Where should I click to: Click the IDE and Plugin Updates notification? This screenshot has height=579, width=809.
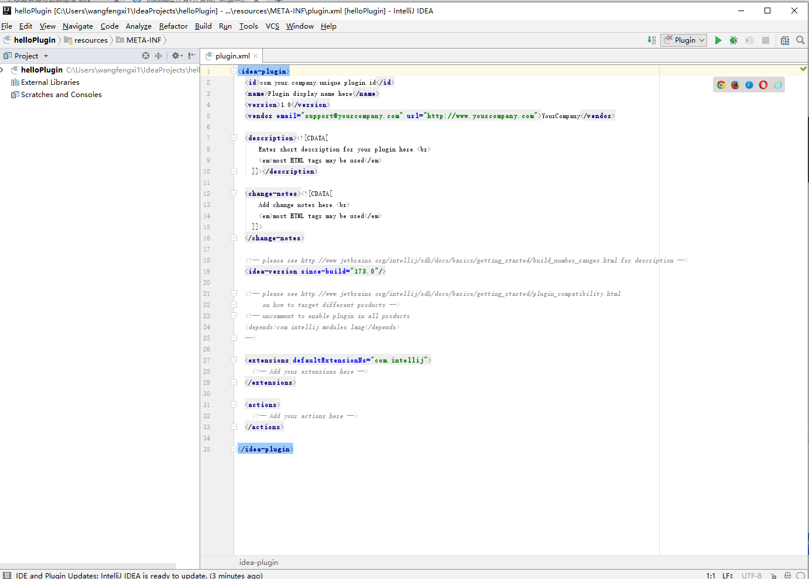click(139, 575)
